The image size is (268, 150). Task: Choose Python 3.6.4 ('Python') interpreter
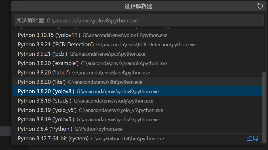coord(138,129)
